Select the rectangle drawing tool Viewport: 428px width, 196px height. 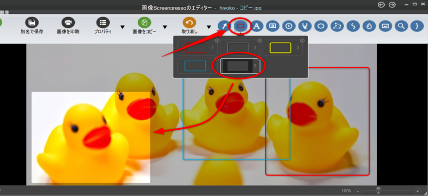point(240,26)
